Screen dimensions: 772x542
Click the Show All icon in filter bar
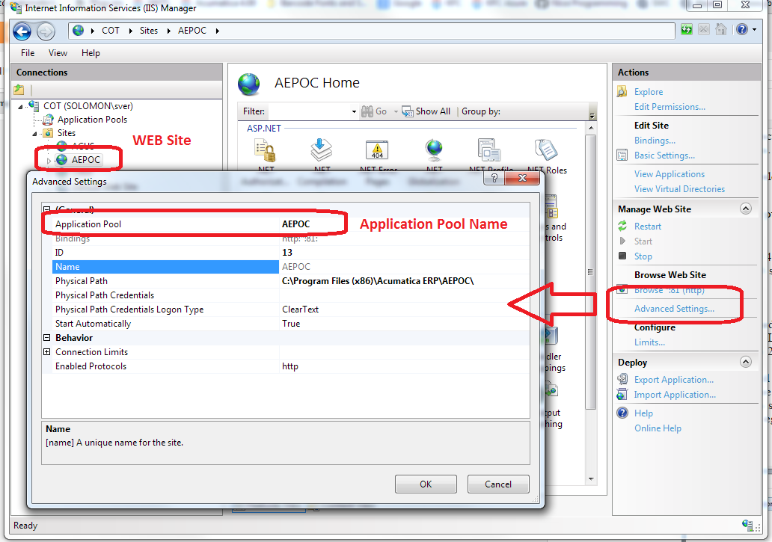click(407, 111)
